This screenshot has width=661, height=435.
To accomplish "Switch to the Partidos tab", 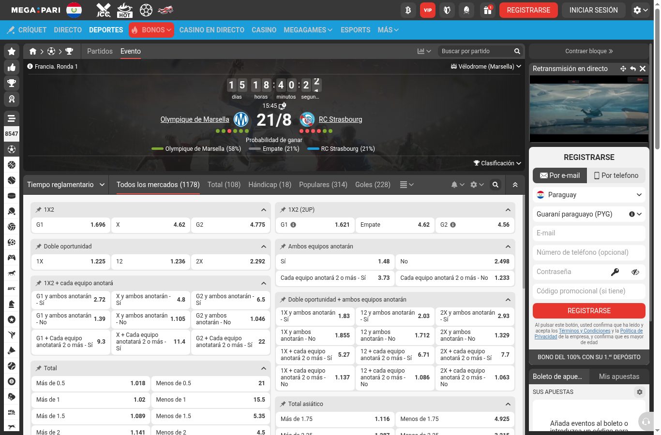I will [x=100, y=51].
